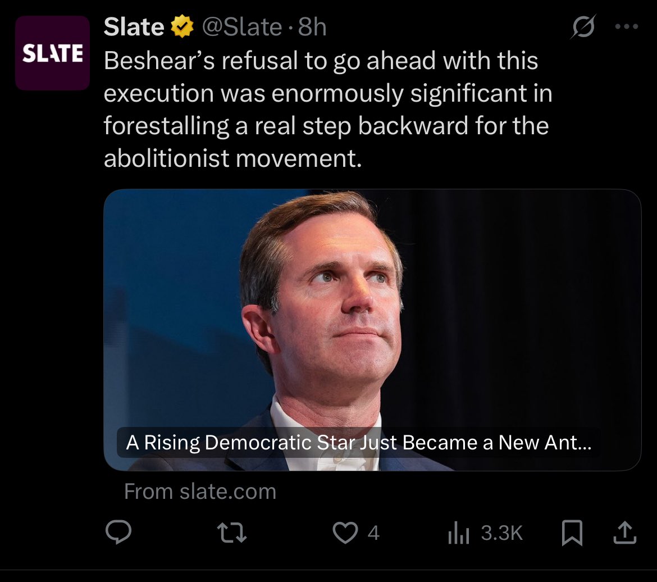Click the like count showing 4
657x582 pixels.
(x=373, y=533)
